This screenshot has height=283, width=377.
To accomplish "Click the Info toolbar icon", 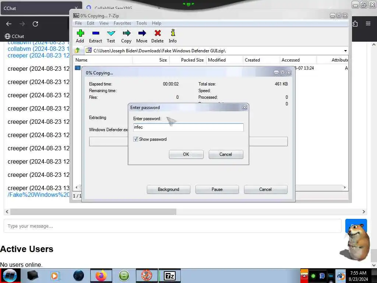I will [x=173, y=36].
